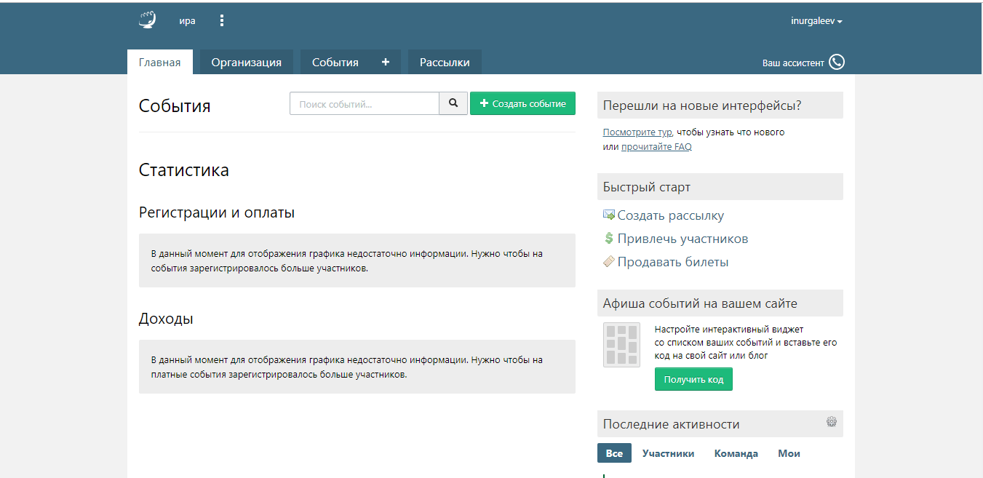Open the three-dot menu next to ира
983x478 pixels.
[222, 20]
